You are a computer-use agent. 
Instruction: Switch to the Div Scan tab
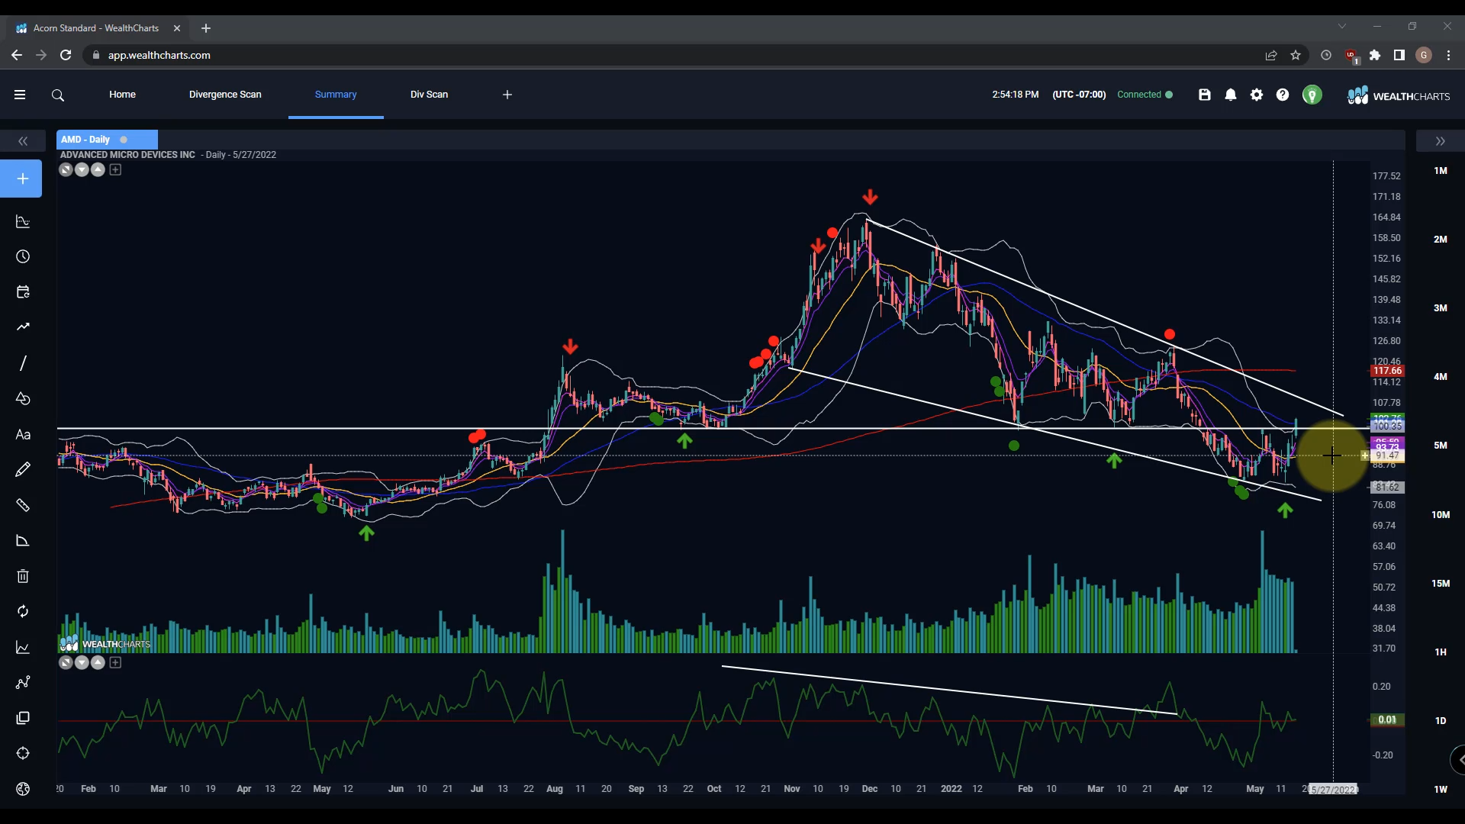(429, 95)
